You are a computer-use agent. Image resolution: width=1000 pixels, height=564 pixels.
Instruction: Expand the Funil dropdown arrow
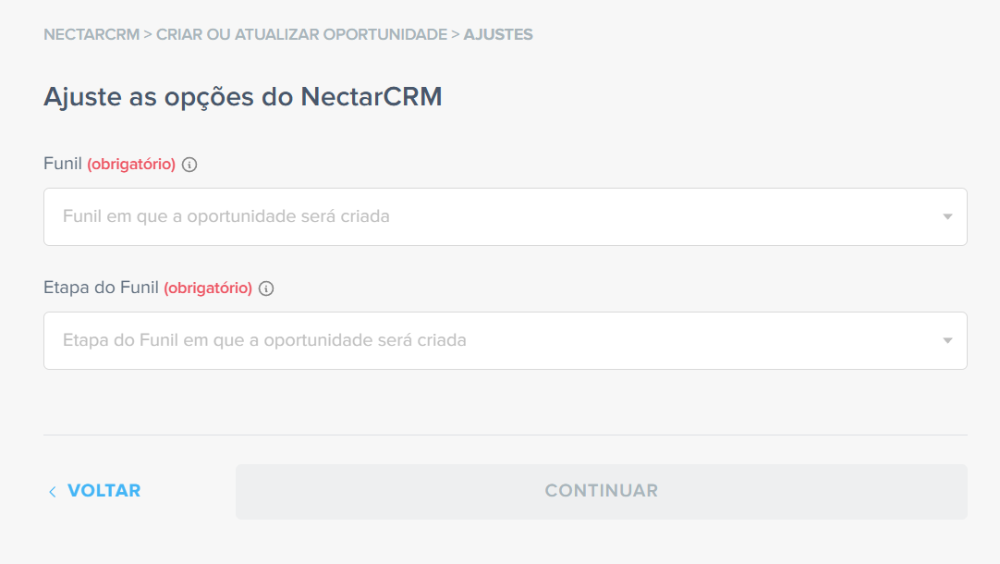click(x=947, y=217)
